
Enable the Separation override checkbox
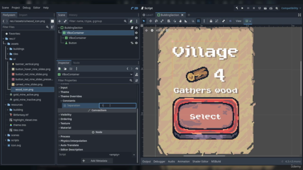pyautogui.click(x=65, y=105)
